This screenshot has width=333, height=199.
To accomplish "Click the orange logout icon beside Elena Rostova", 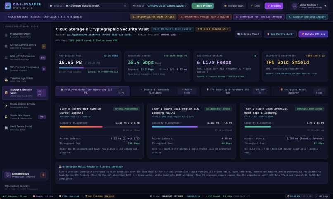I will [x=43, y=175].
